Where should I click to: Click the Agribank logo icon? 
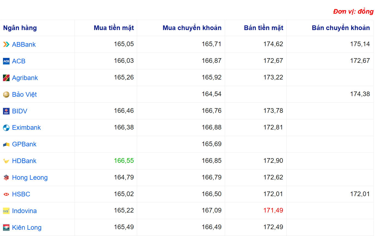tap(6, 78)
